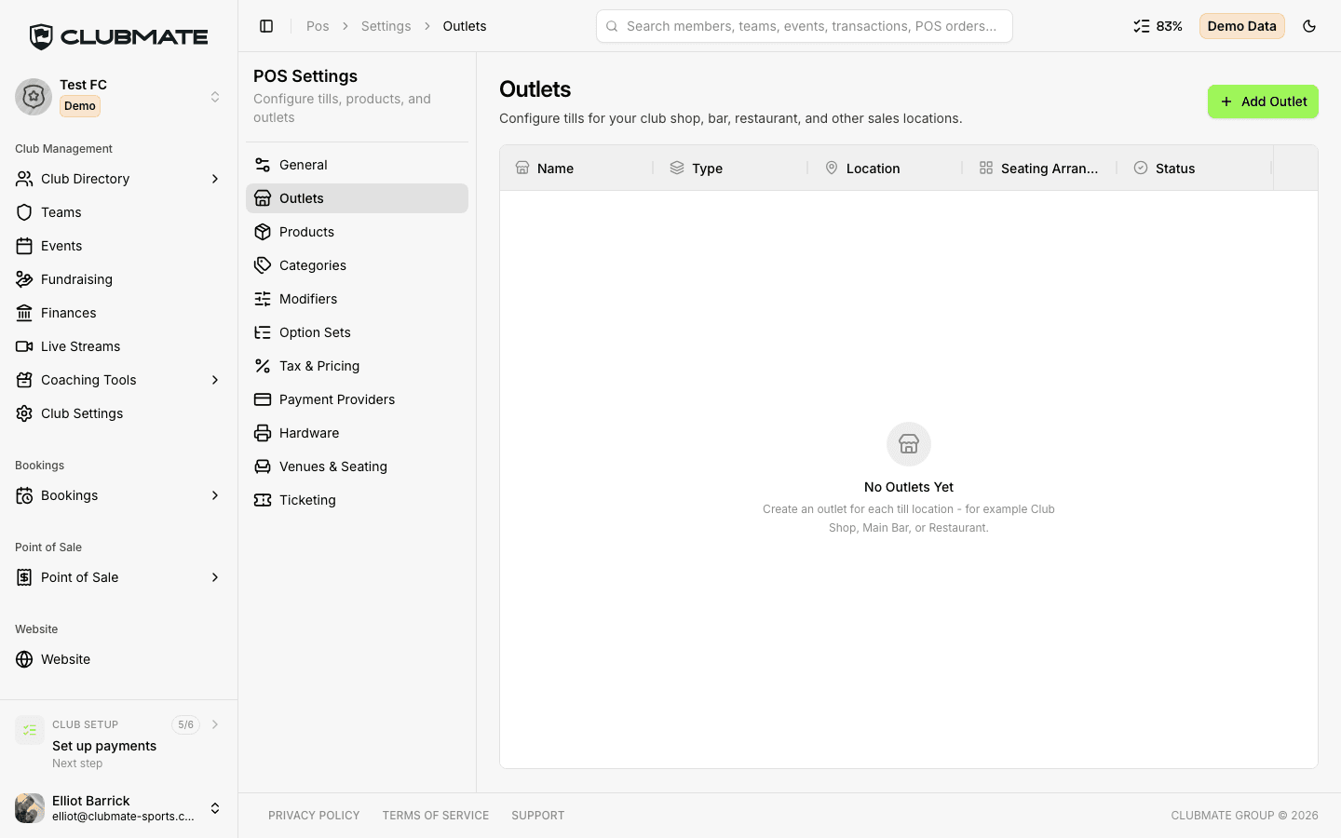This screenshot has width=1341, height=838.
Task: Click the Status column header
Action: (x=1195, y=169)
